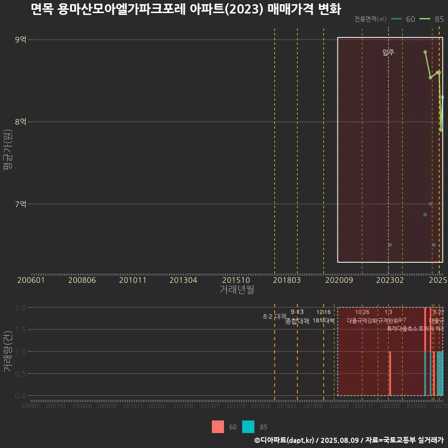Click '201201' on the volume chart x-axis
The image size is (448, 448).
(157, 406)
